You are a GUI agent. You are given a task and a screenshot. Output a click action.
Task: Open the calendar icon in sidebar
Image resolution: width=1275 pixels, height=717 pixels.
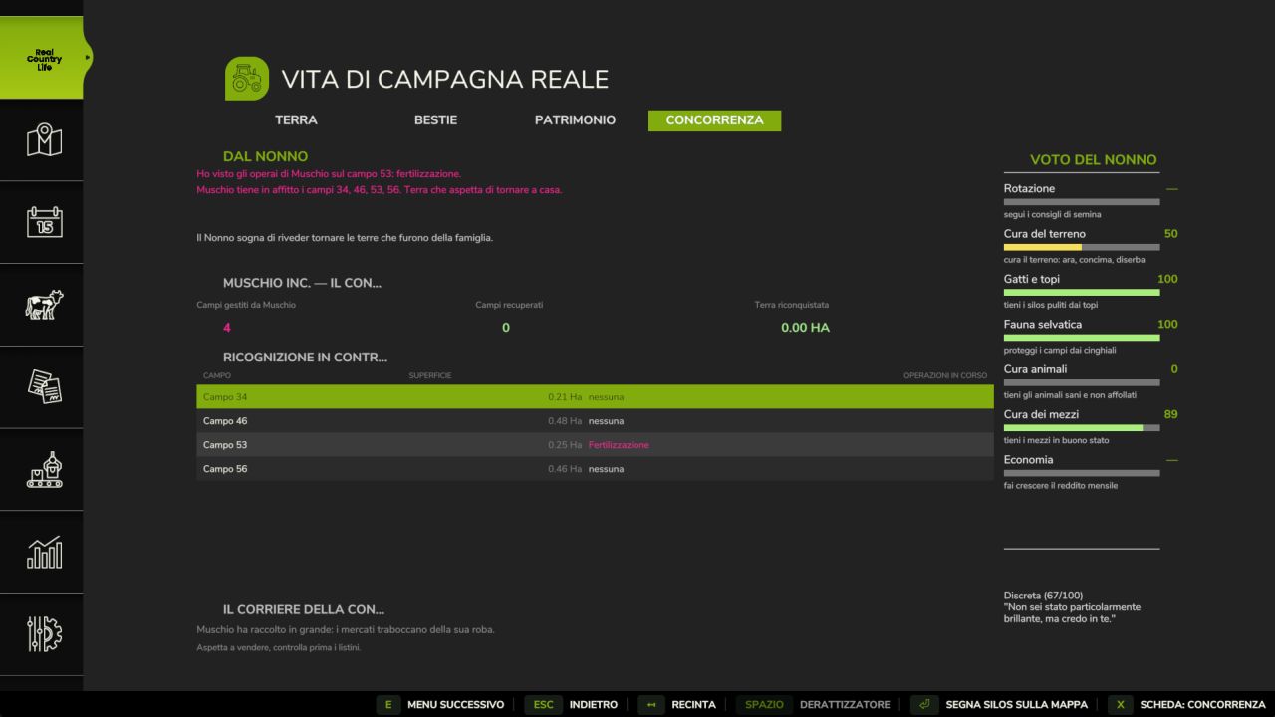42,222
